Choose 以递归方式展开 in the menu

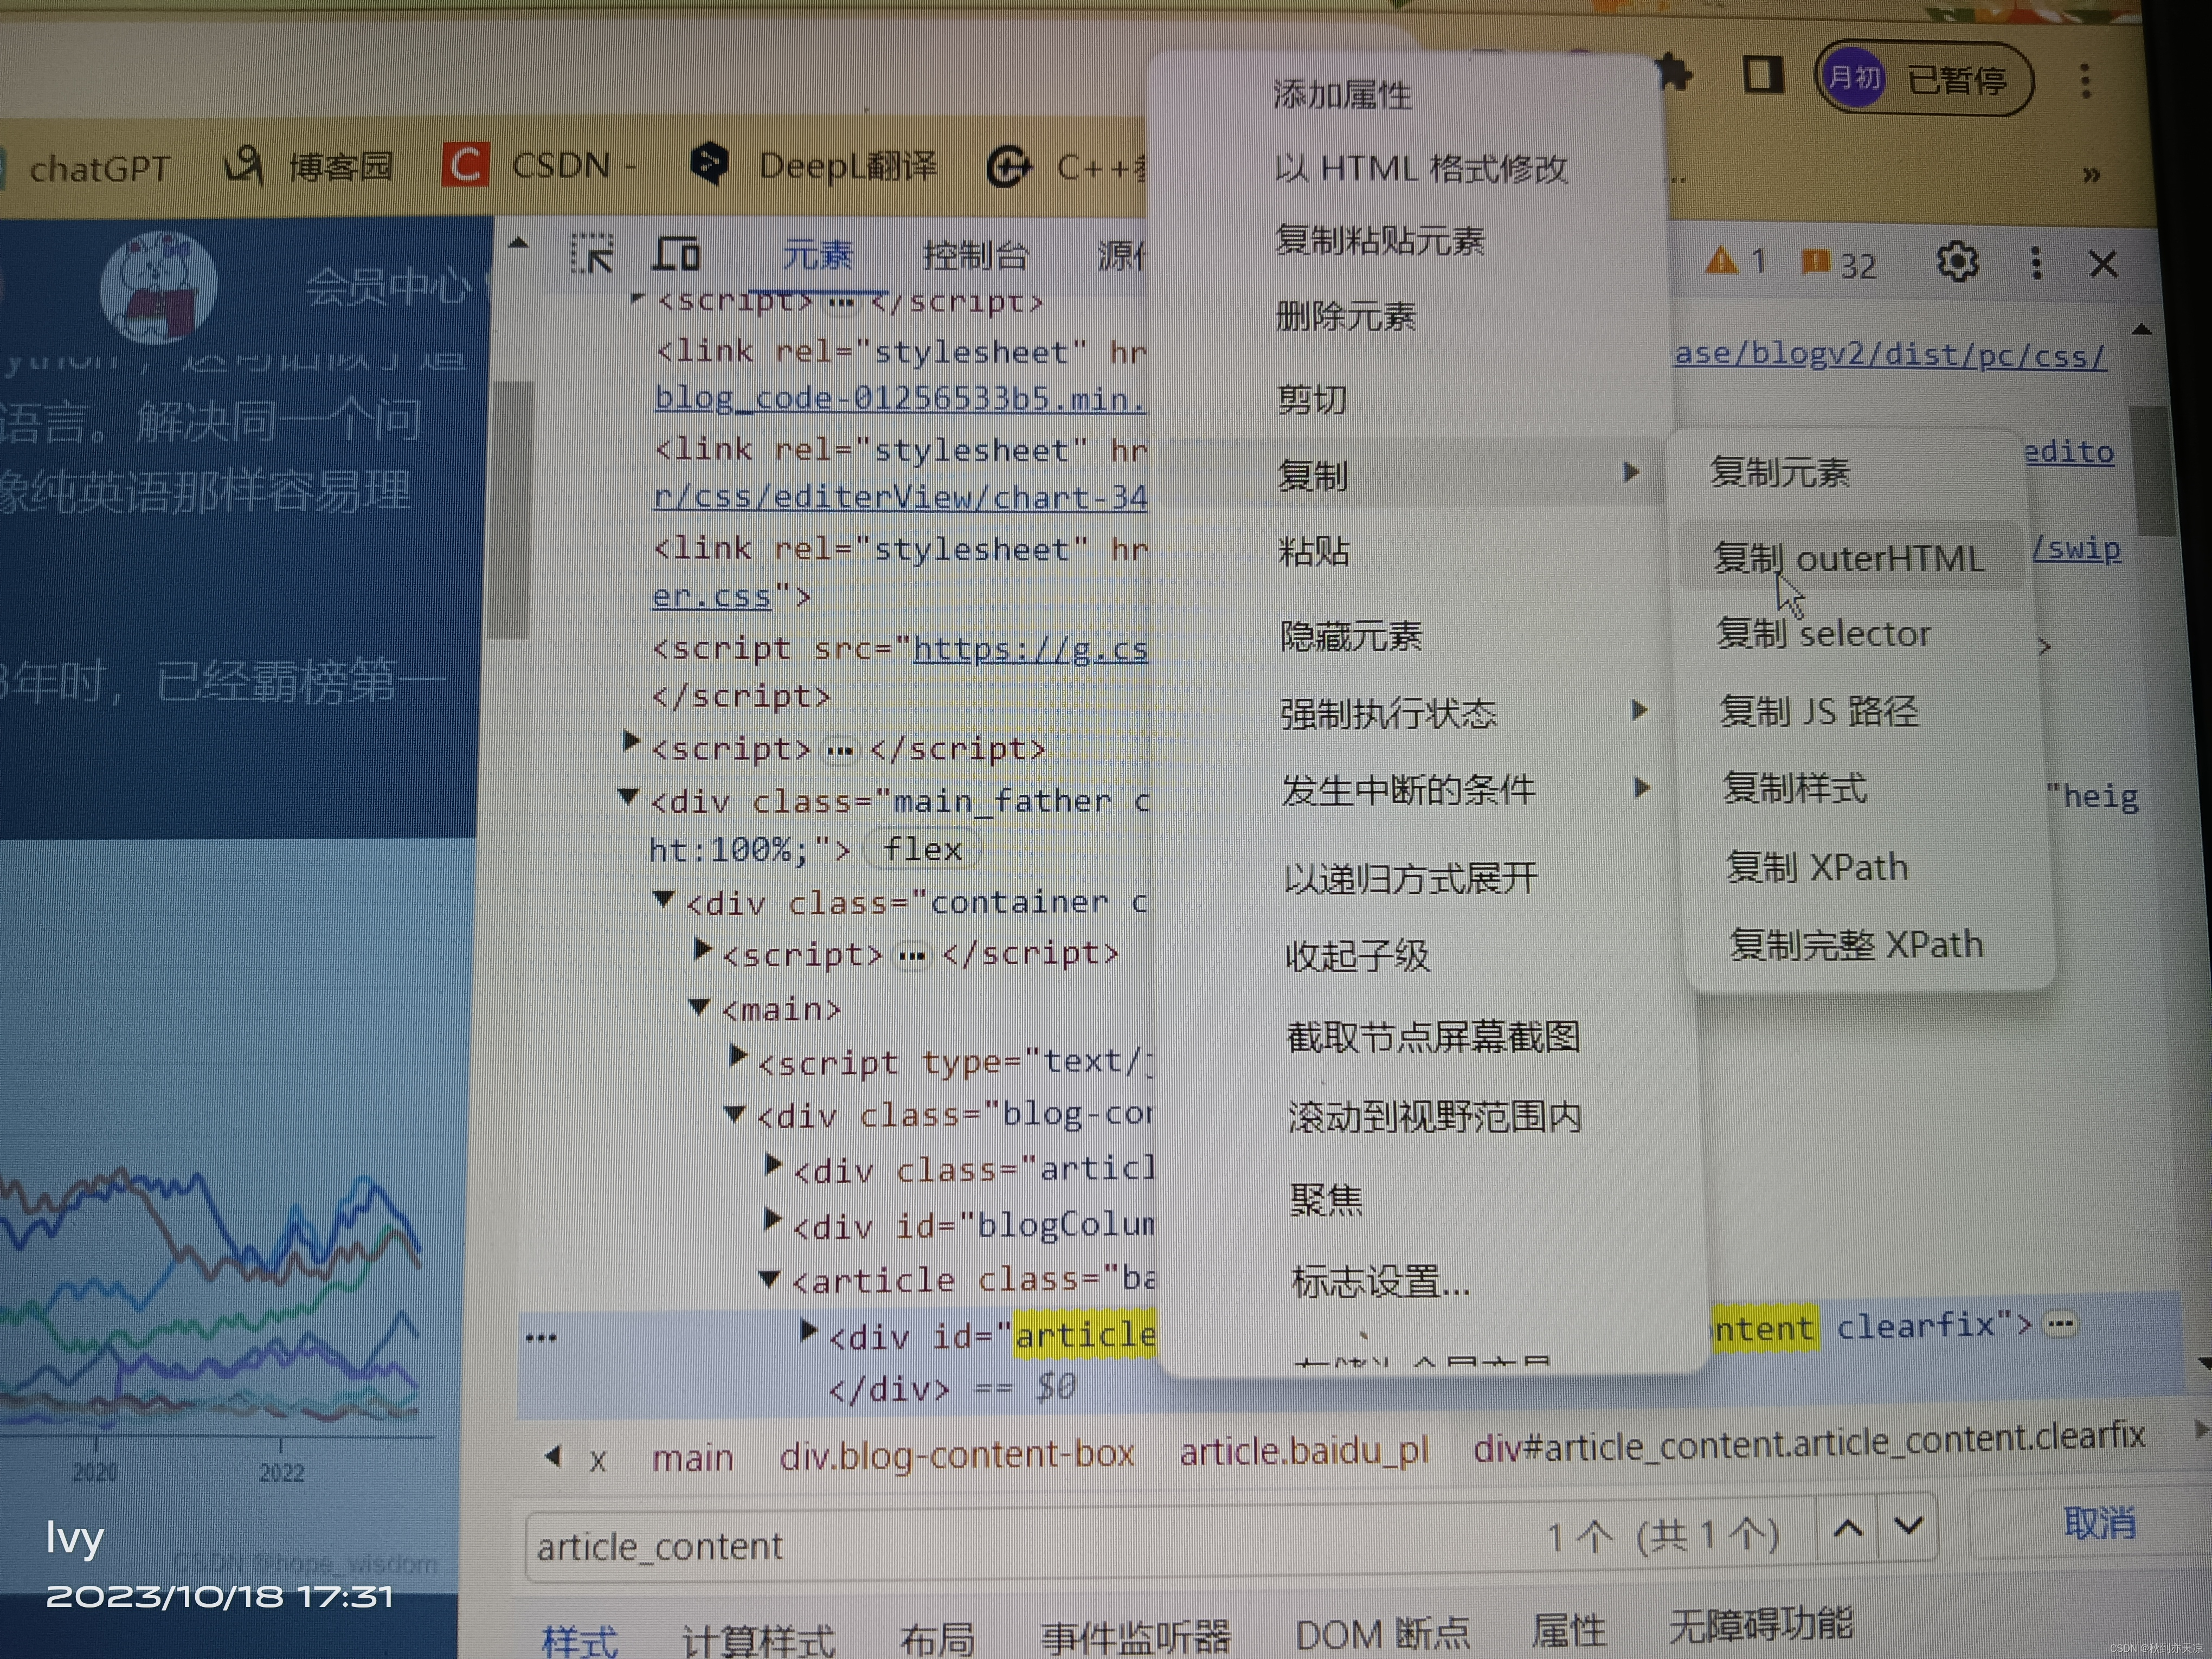click(x=1410, y=878)
